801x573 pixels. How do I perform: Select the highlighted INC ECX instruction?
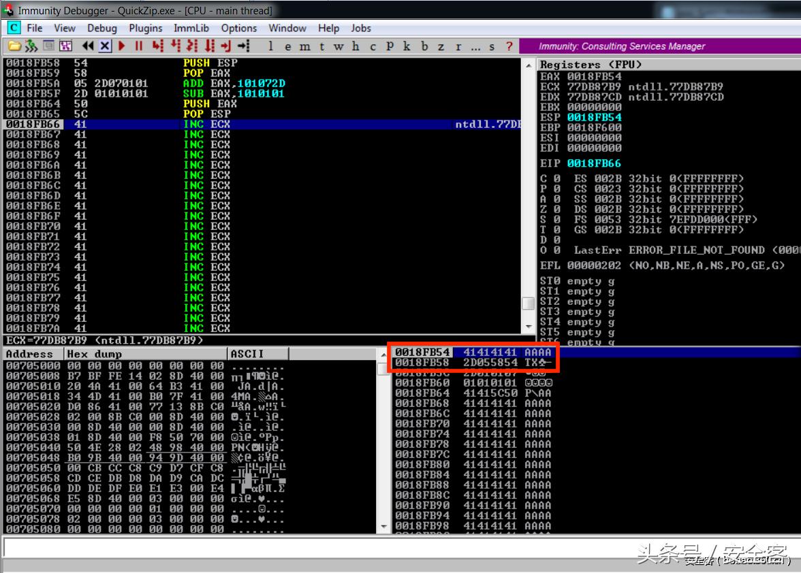pyautogui.click(x=204, y=124)
